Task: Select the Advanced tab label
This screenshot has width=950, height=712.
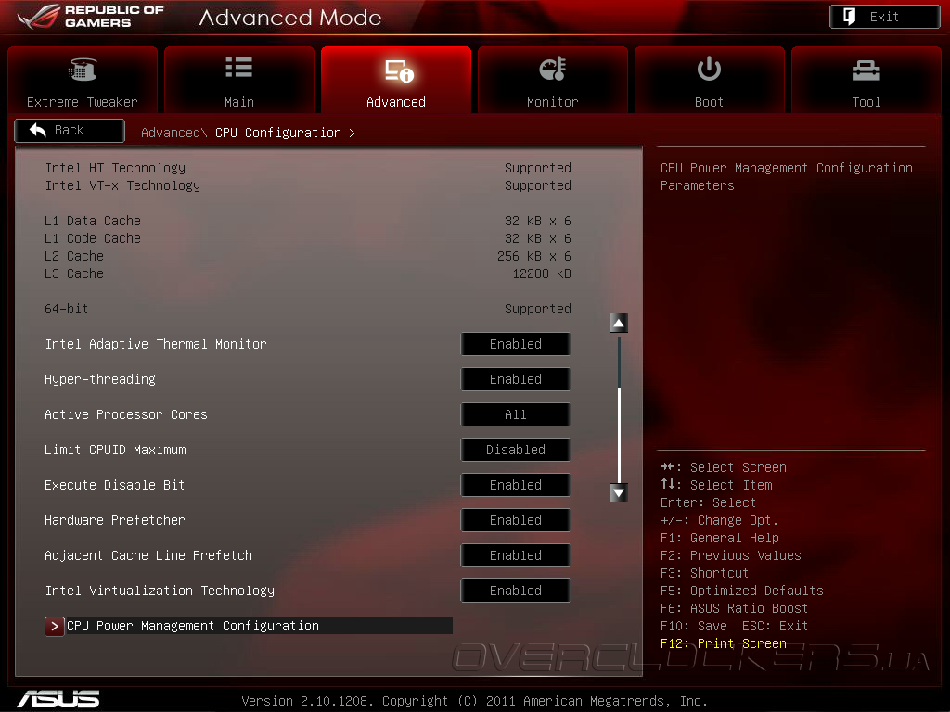Action: coord(395,102)
